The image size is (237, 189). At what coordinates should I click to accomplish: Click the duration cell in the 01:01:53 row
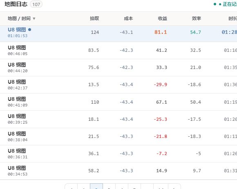(229, 32)
